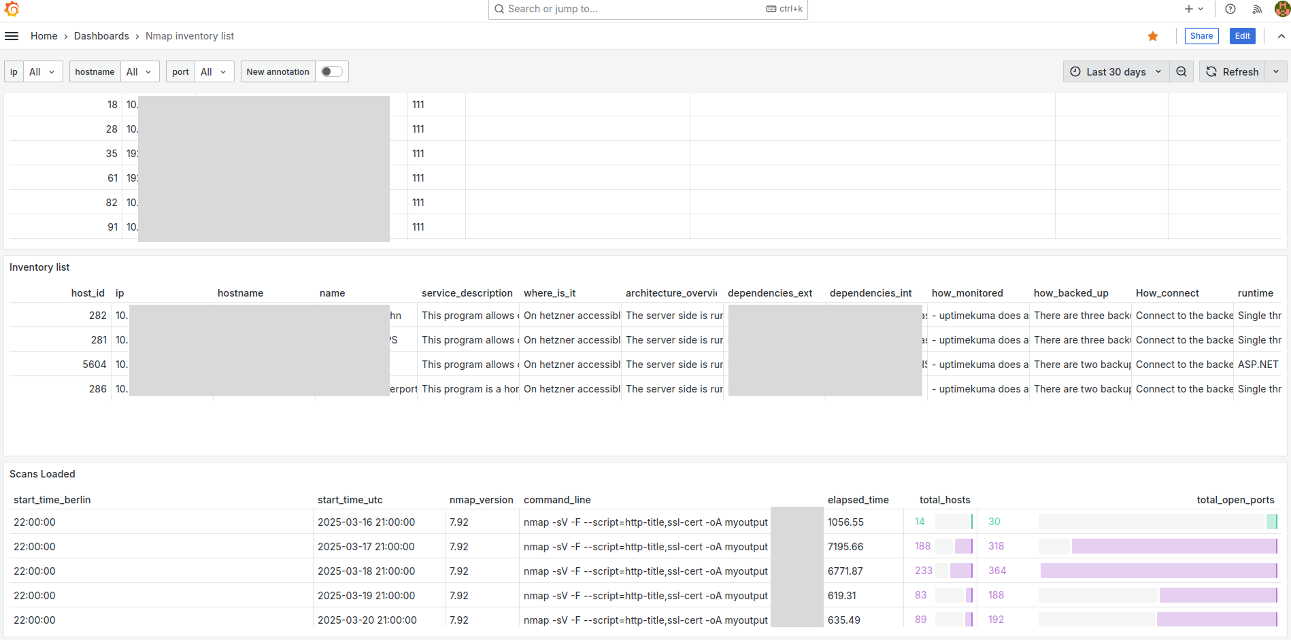Click the Edit button
Viewport: 1291px width, 640px height.
(x=1242, y=36)
